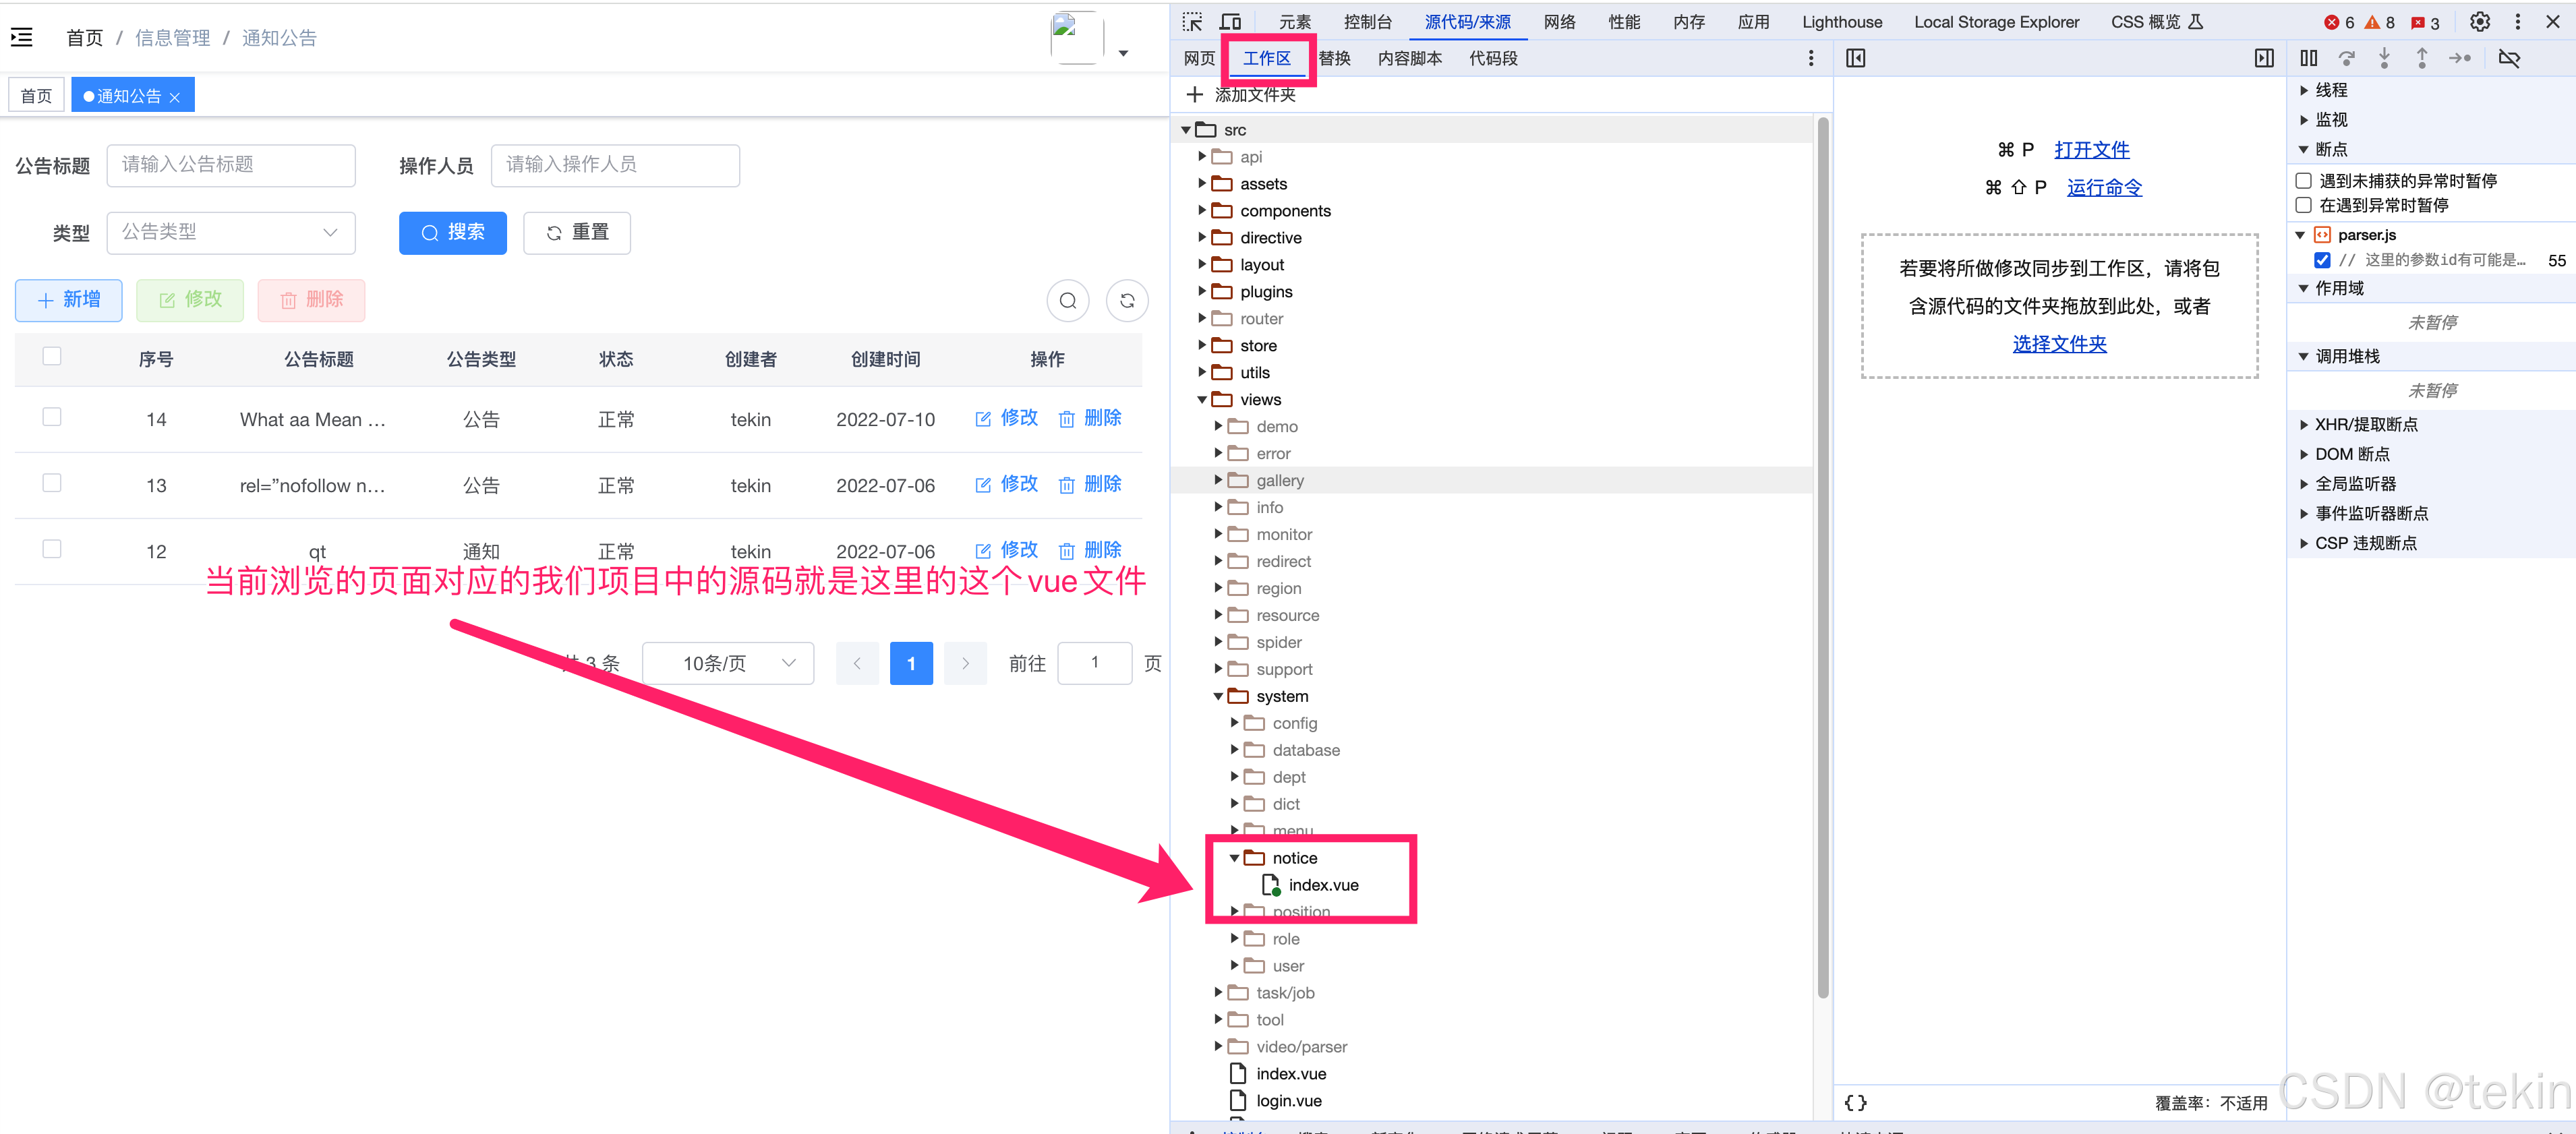2576x1134 pixels.
Task: Hide the debugger sidebar panel icon
Action: (2264, 58)
